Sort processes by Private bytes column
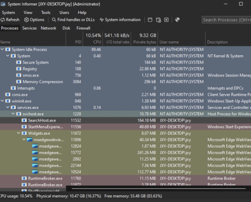This screenshot has width=251, height=202. coord(144,42)
